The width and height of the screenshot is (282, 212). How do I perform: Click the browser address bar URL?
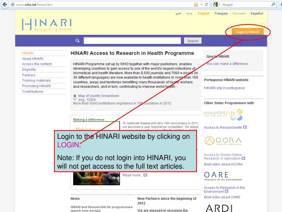34,5
